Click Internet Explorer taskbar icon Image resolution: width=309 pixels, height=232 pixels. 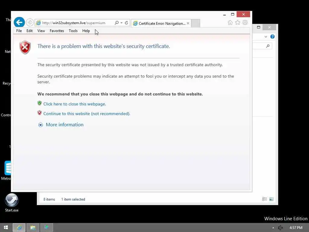pos(19,227)
